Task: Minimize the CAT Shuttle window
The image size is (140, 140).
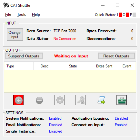Action: pos(103,5)
